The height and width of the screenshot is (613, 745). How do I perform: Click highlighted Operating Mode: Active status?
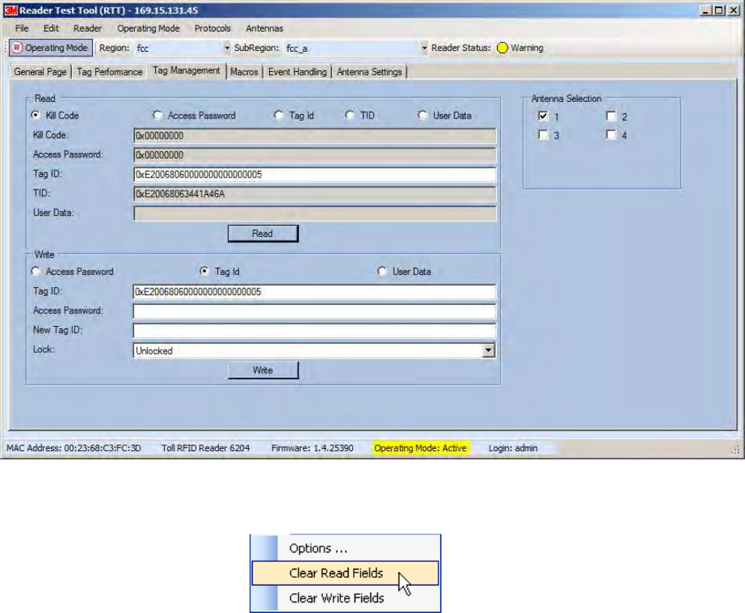(420, 448)
